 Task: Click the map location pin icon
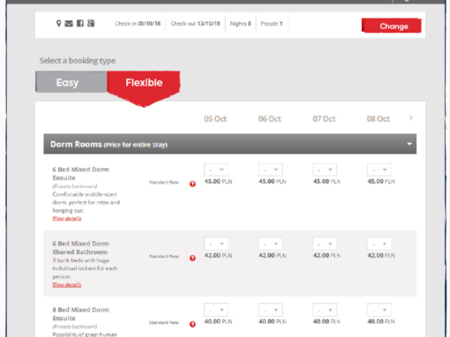click(x=58, y=23)
